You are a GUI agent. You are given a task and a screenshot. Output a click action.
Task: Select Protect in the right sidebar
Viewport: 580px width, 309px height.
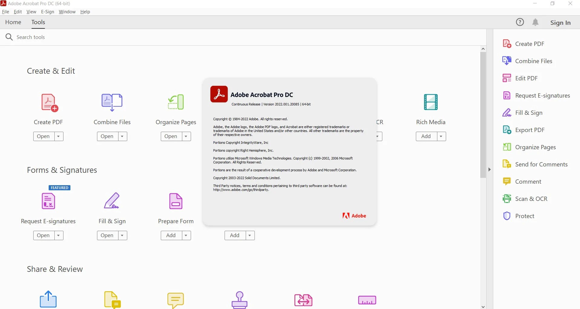(x=524, y=216)
